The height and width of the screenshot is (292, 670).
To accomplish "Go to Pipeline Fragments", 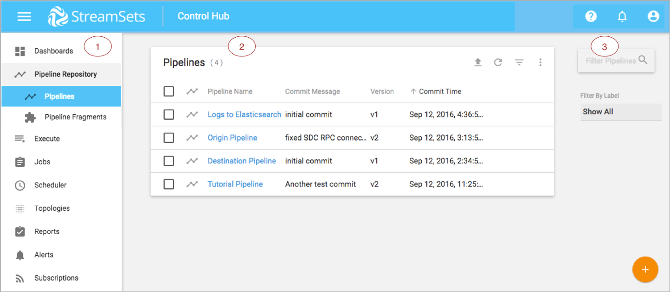I will click(x=75, y=117).
